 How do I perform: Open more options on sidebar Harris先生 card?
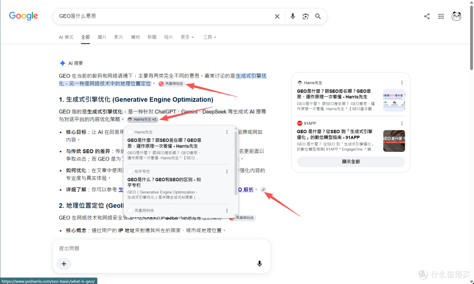[402, 83]
